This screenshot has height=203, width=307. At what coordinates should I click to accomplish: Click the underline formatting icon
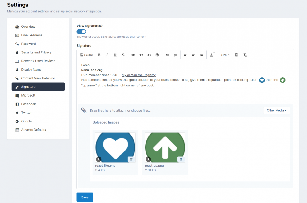click(115, 55)
